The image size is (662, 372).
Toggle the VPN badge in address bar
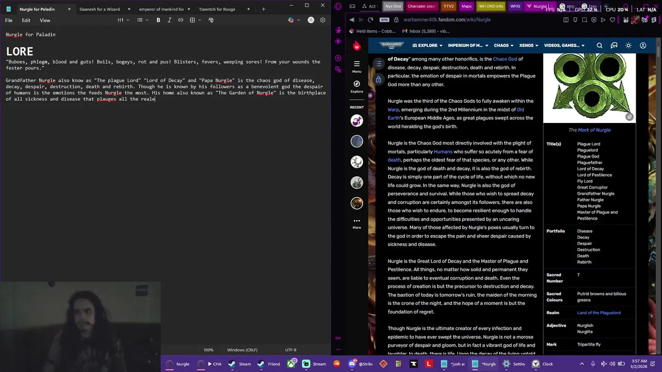coord(384,20)
